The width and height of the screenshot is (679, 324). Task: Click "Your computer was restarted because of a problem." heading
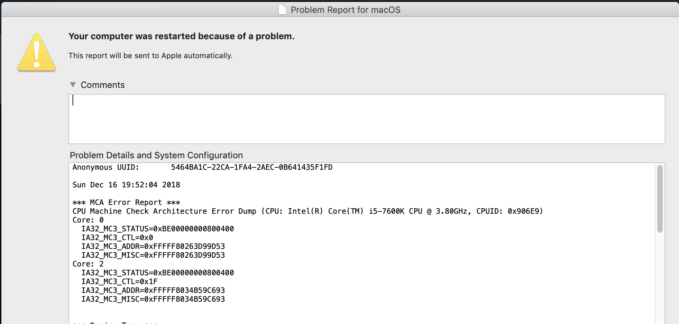click(x=182, y=36)
